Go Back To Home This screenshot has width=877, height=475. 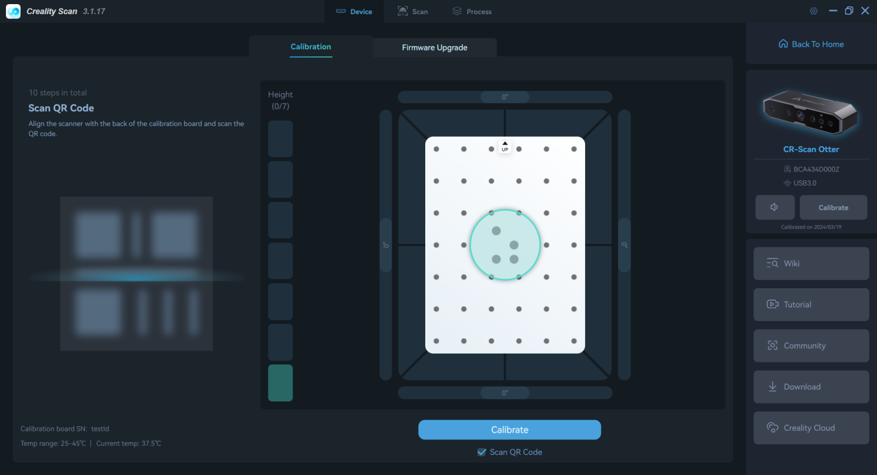point(811,44)
